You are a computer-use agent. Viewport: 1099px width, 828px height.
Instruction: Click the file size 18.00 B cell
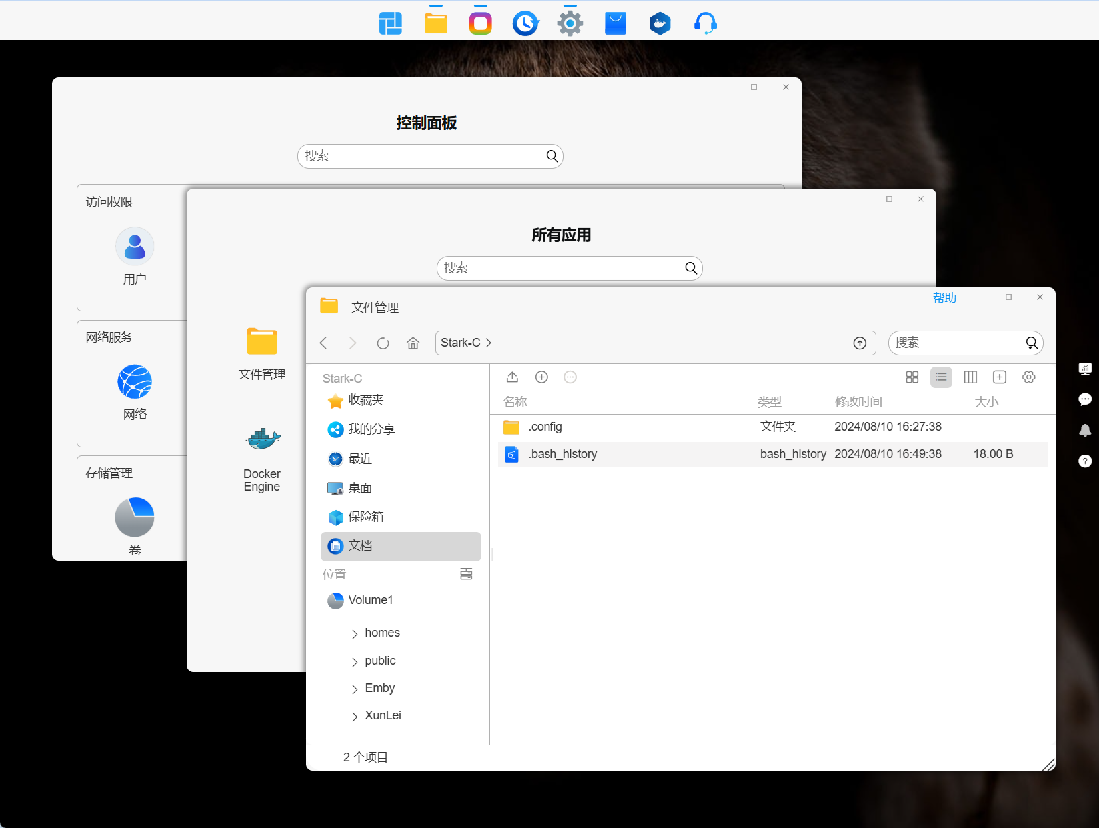993,454
